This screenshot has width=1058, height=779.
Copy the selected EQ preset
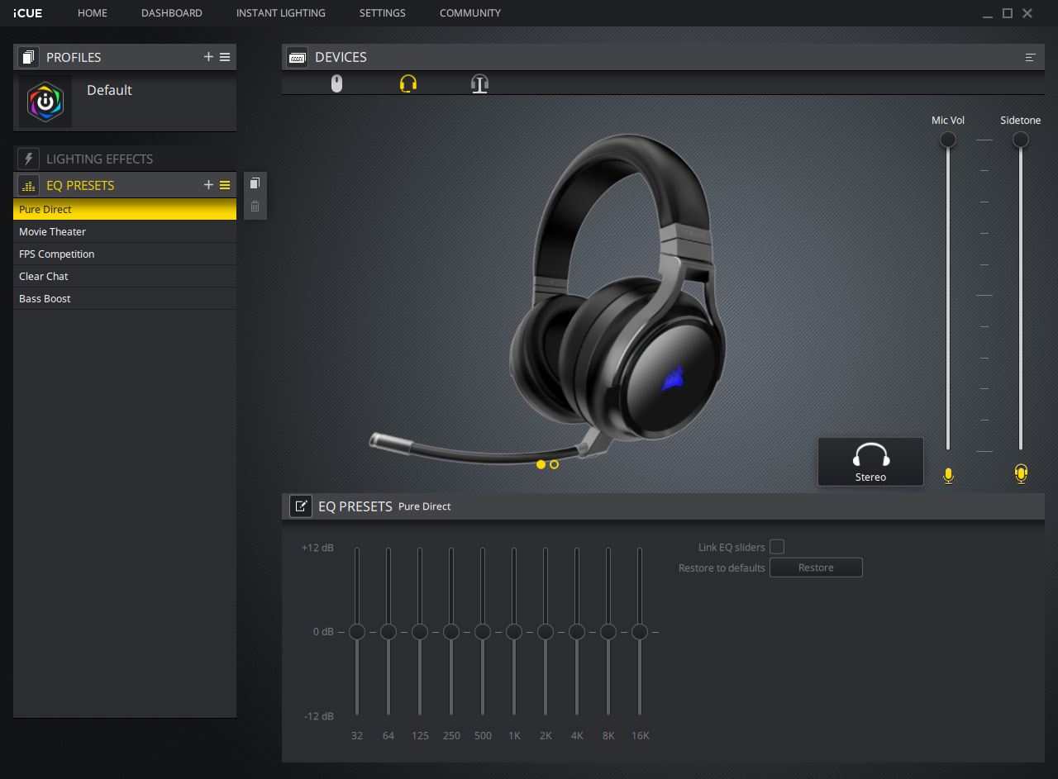coord(255,183)
